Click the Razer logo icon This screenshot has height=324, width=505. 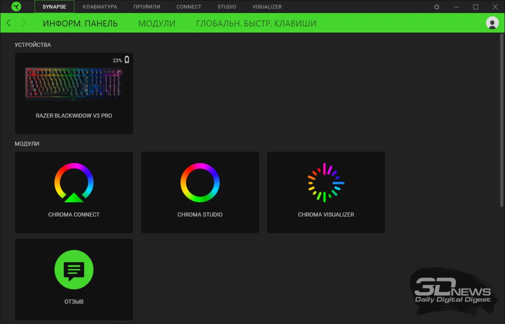pos(16,7)
